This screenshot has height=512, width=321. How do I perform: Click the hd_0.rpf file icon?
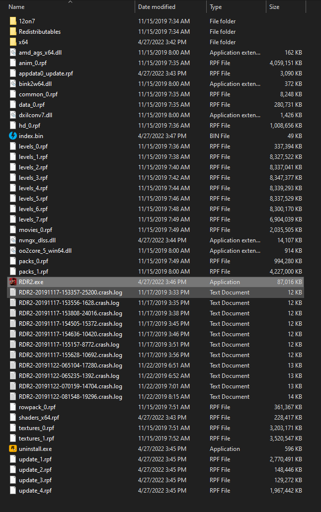click(x=13, y=125)
